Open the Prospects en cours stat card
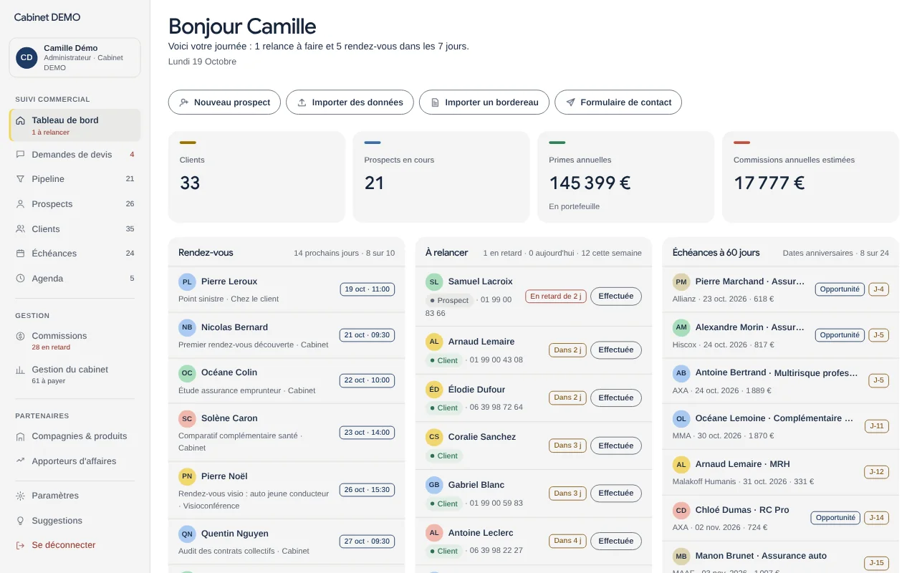Viewport: 917px width, 573px height. coord(441,177)
